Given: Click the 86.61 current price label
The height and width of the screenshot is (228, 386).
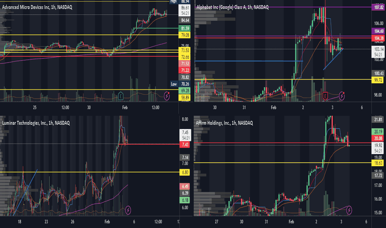Looking at the screenshot, I should coord(185,10).
